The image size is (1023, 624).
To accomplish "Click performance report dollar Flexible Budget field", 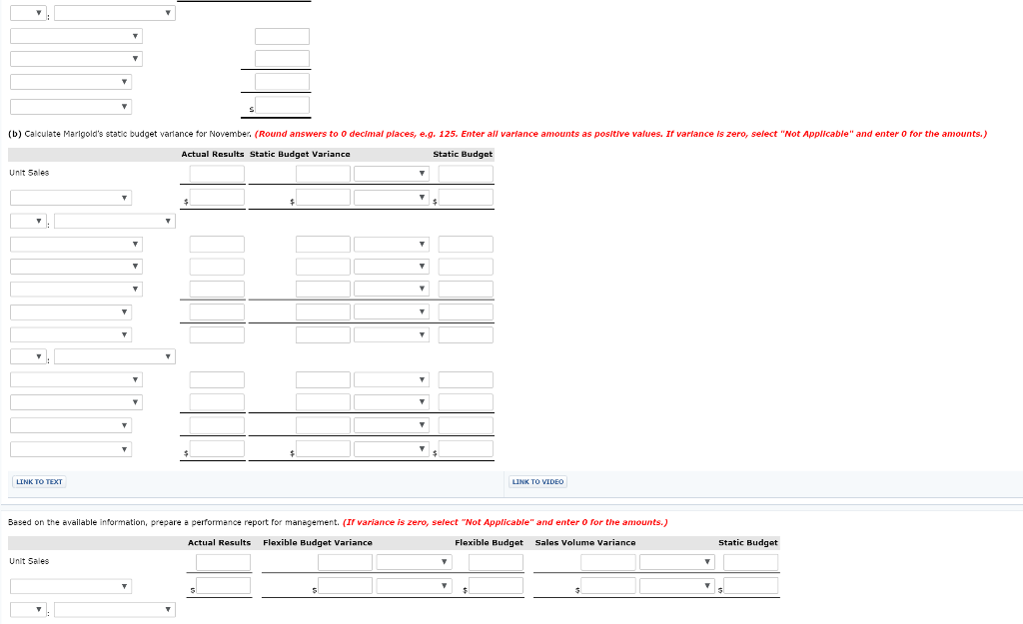I will pos(496,585).
